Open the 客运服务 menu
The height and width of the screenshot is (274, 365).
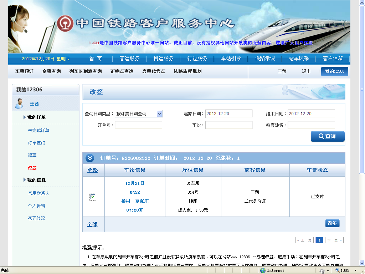(x=129, y=59)
